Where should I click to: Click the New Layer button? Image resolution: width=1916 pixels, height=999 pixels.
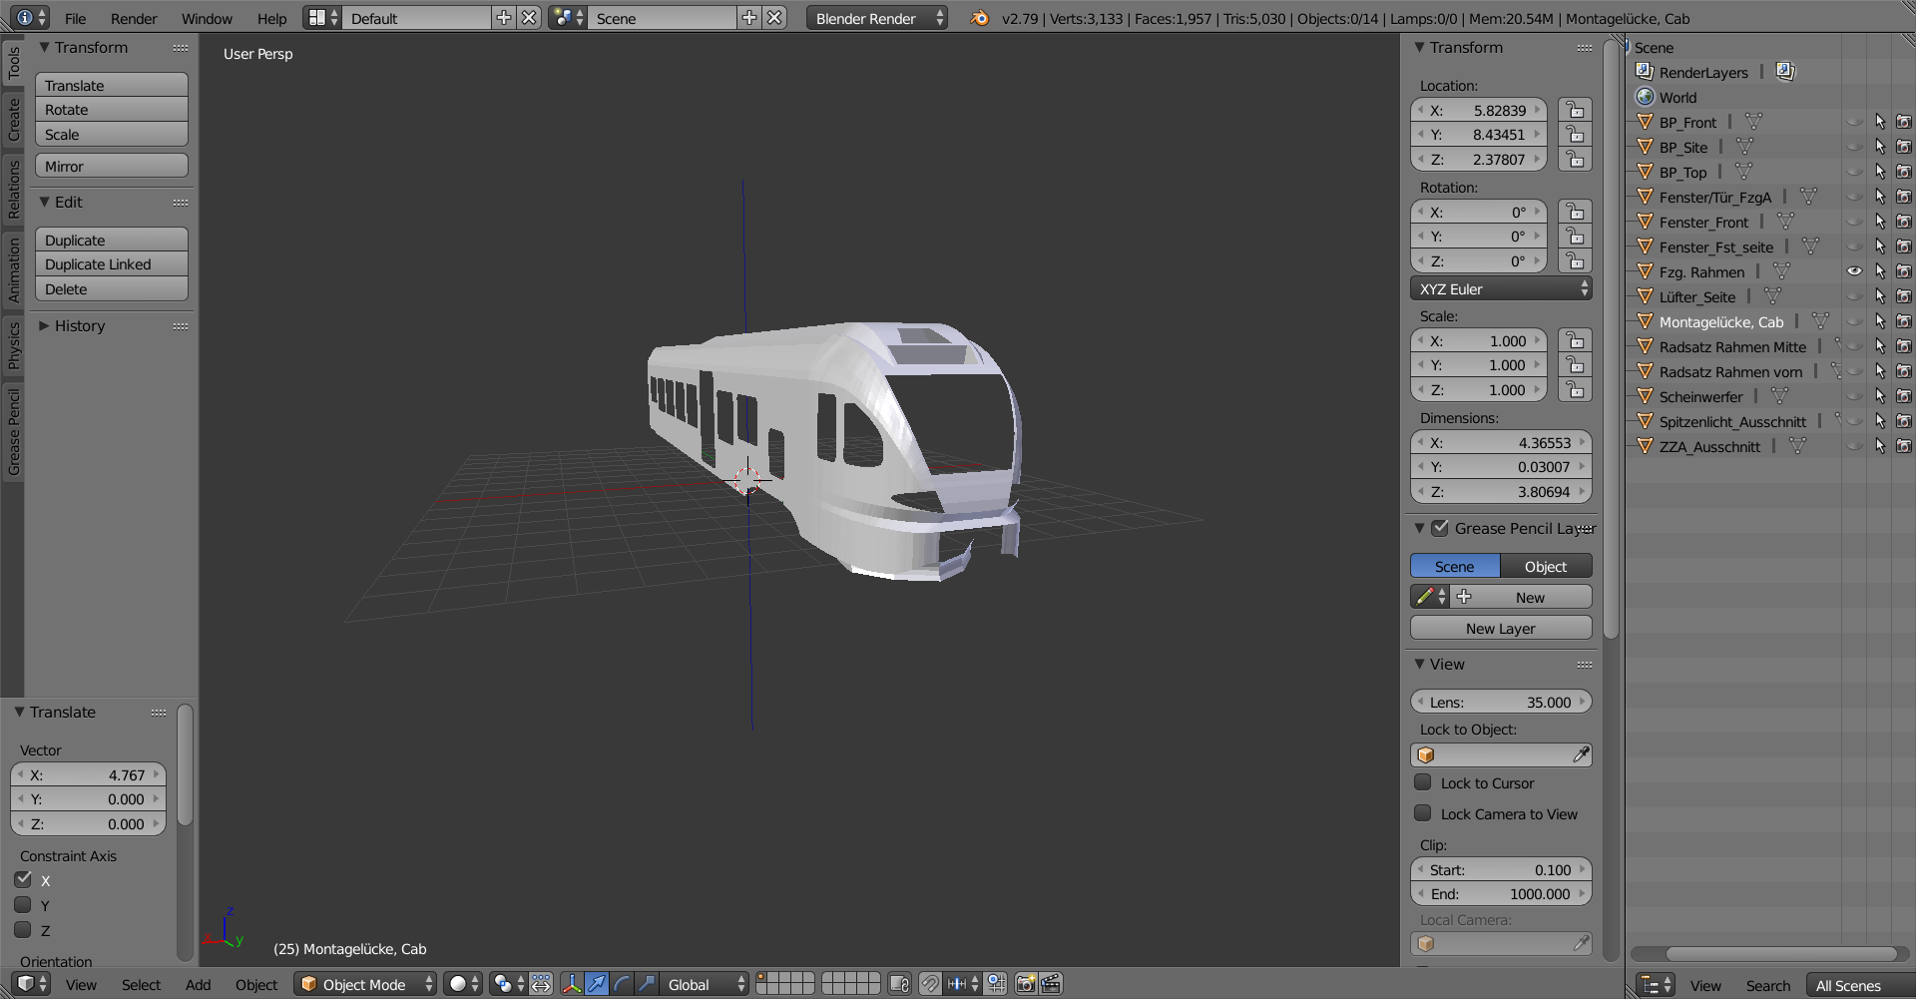1500,628
